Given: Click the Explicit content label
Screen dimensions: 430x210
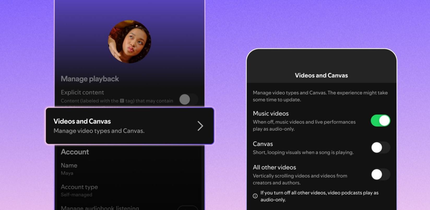Looking at the screenshot, I should 82,92.
